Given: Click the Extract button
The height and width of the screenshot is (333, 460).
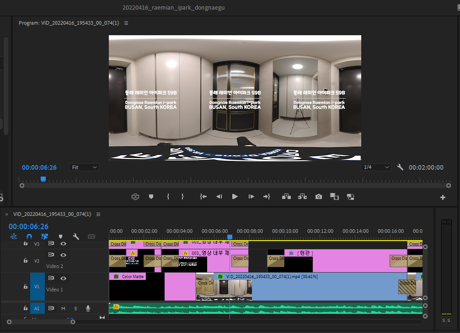Looking at the screenshot, I should coord(302,197).
